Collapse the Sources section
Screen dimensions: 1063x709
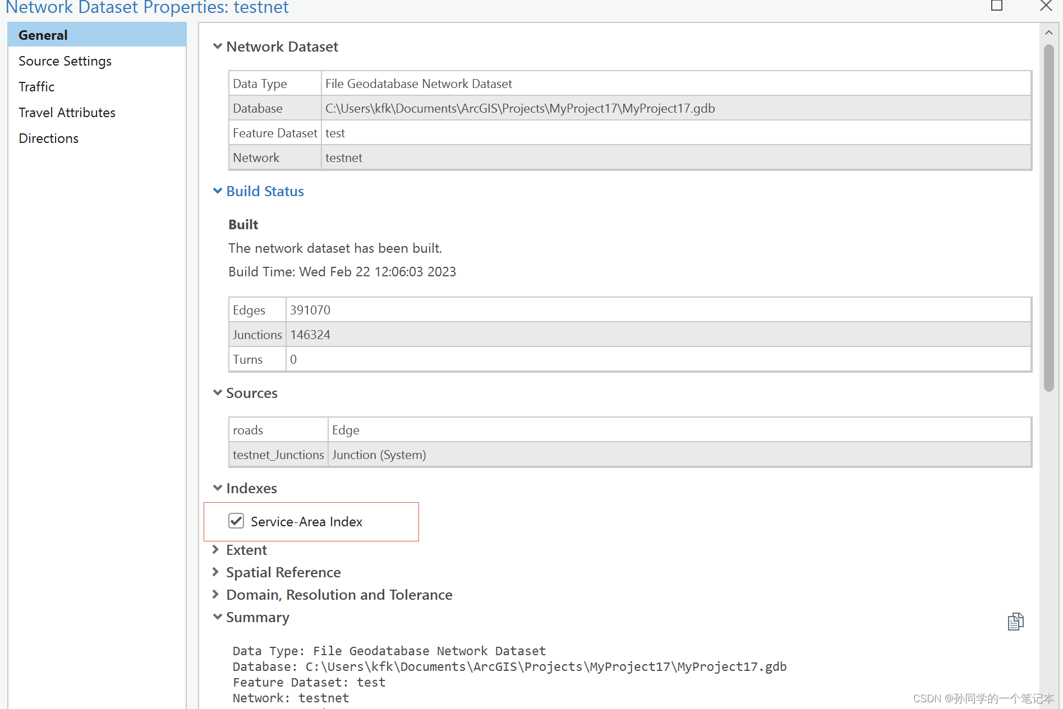(x=217, y=393)
